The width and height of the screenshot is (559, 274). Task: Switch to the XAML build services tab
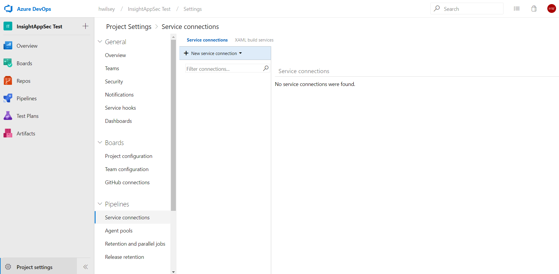pyautogui.click(x=254, y=40)
